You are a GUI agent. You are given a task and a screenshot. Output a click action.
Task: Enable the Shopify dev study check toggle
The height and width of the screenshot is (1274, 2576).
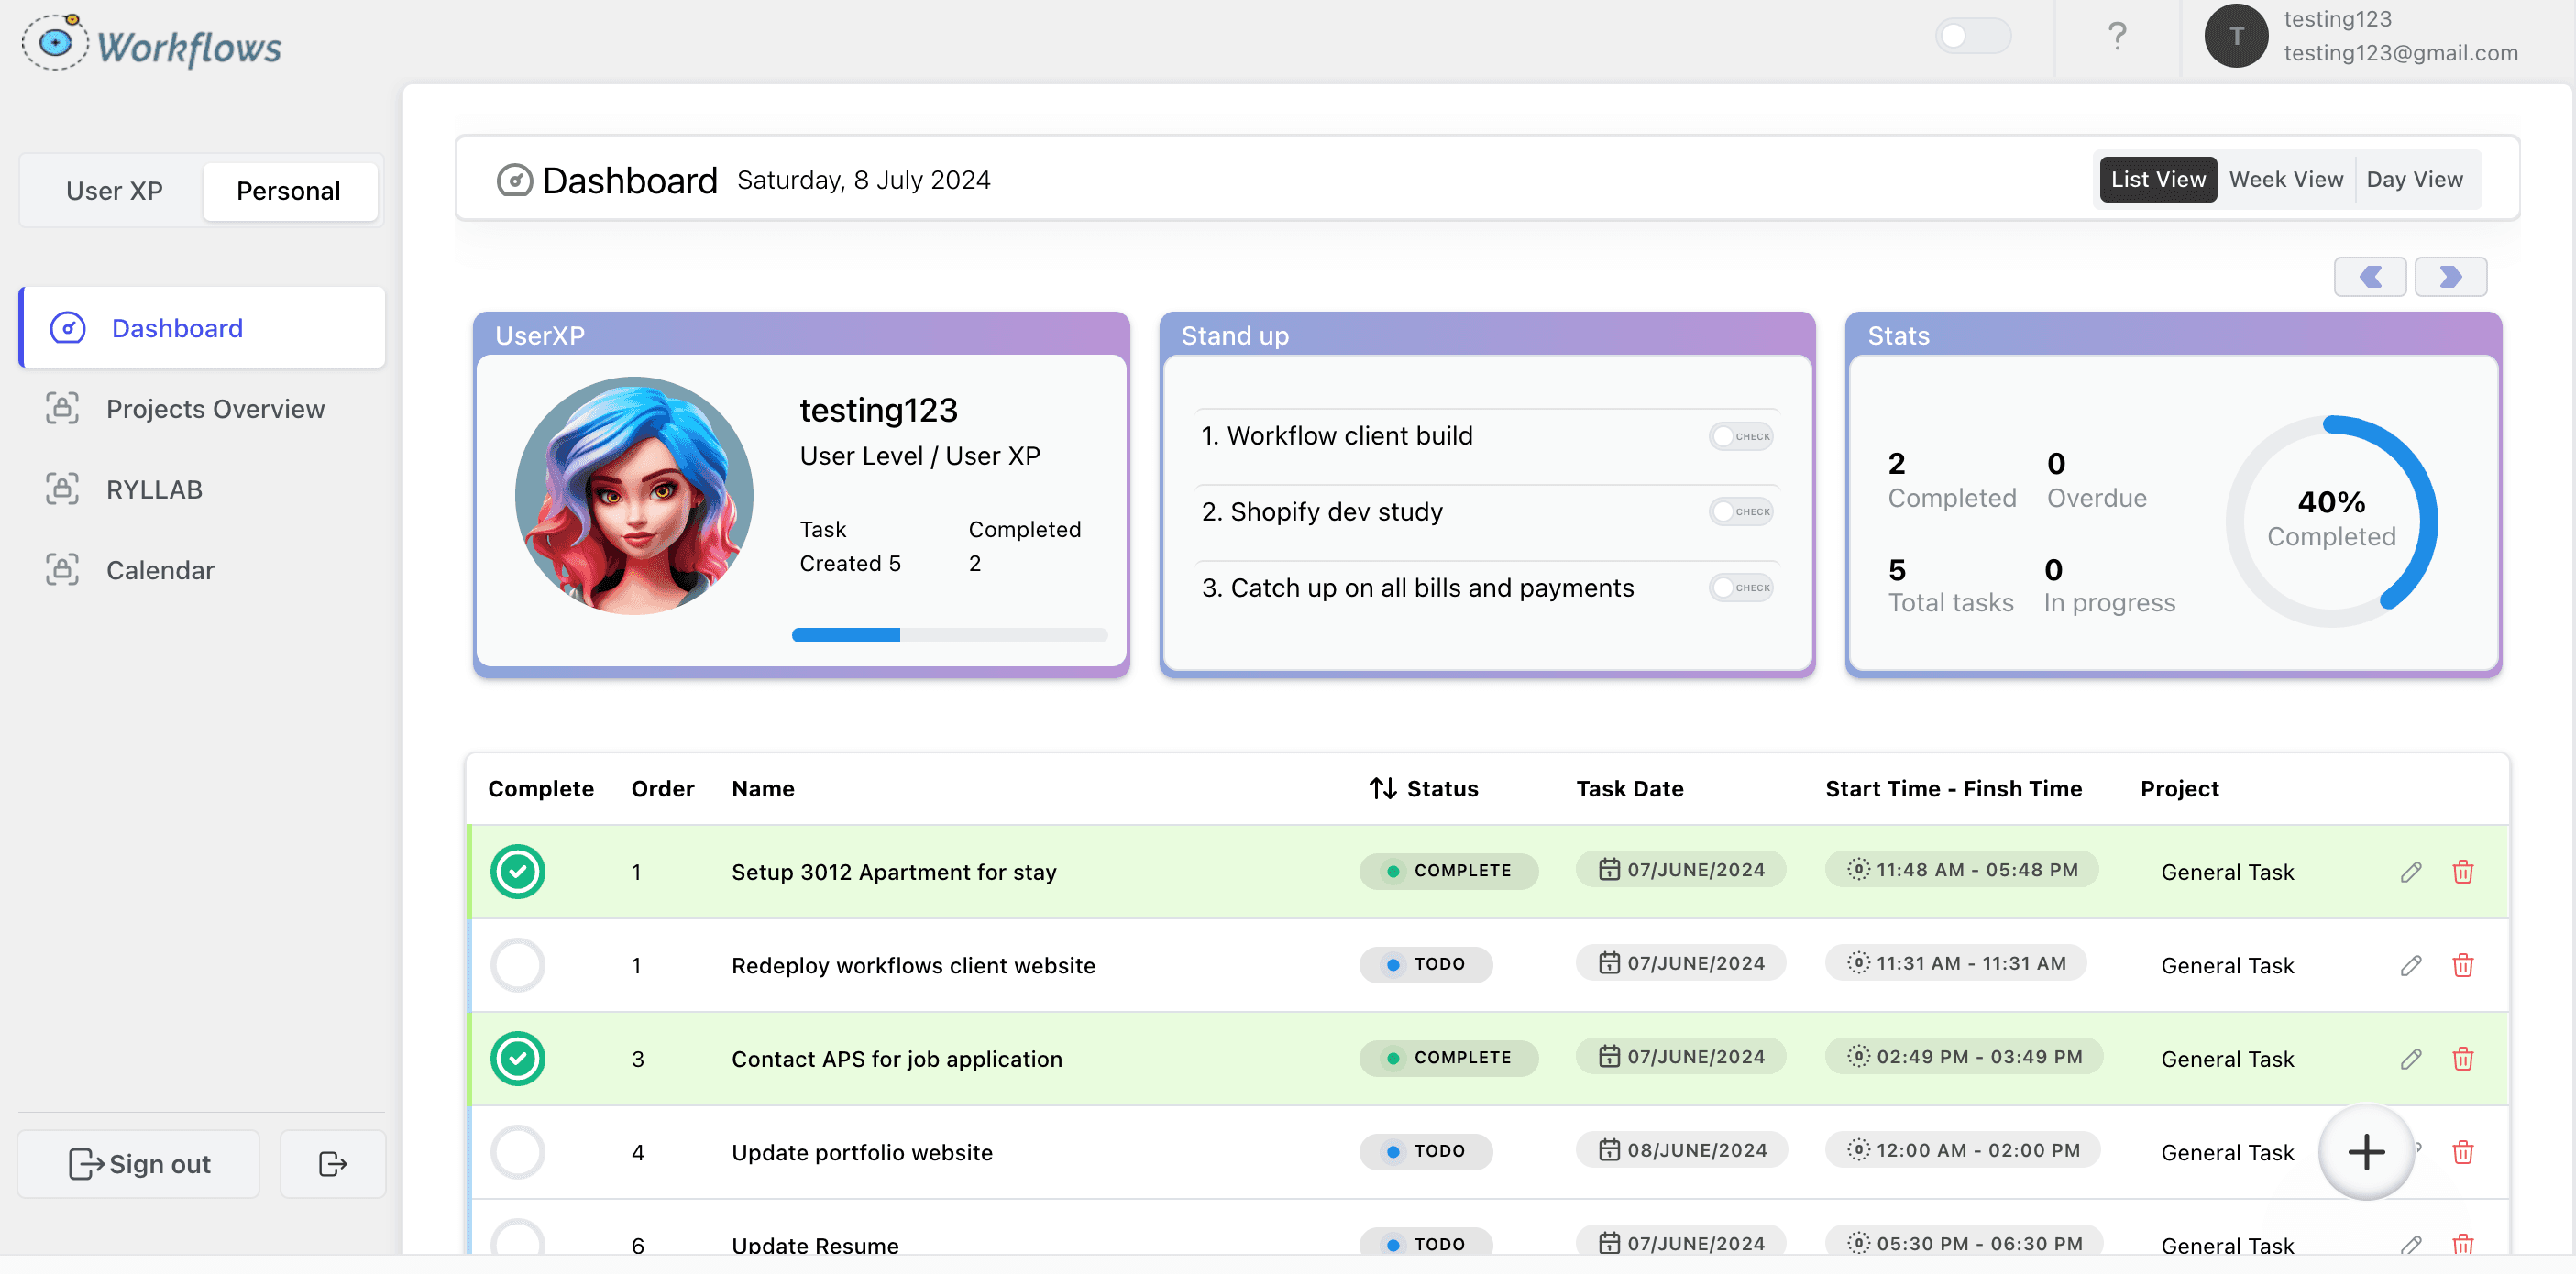(x=1740, y=511)
